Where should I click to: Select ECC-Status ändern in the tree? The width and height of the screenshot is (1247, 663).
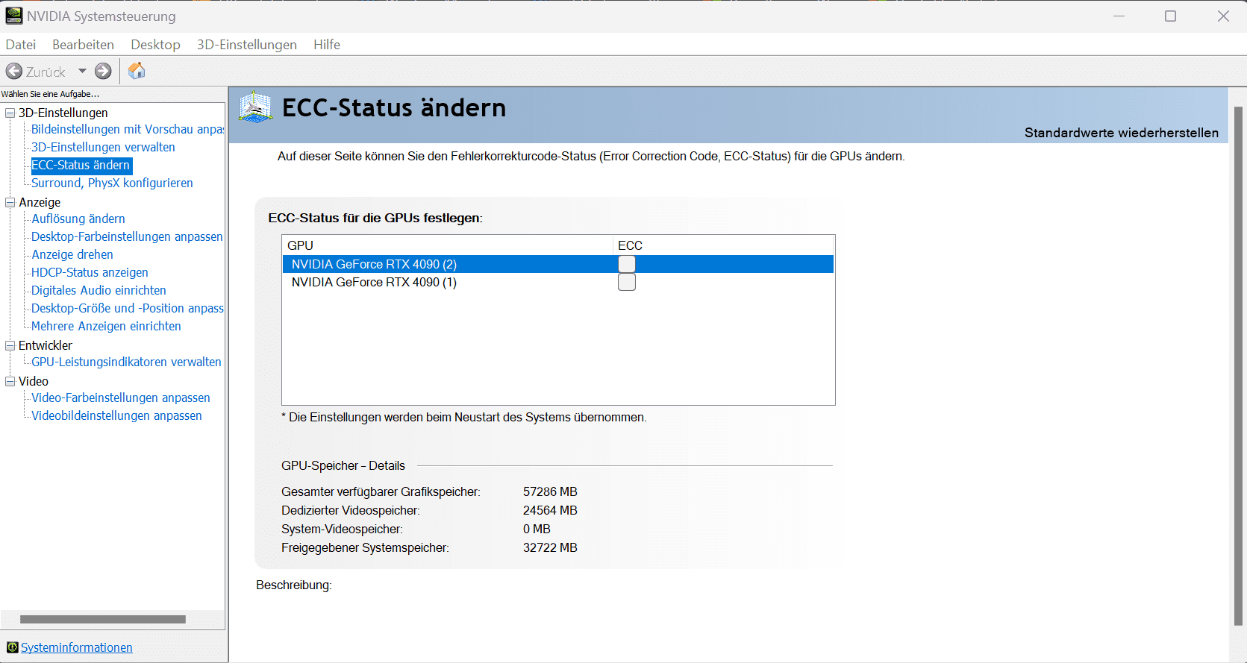(81, 165)
